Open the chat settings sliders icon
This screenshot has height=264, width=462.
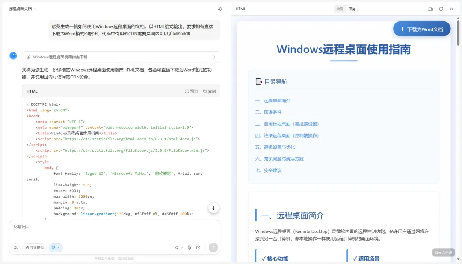[16, 247]
